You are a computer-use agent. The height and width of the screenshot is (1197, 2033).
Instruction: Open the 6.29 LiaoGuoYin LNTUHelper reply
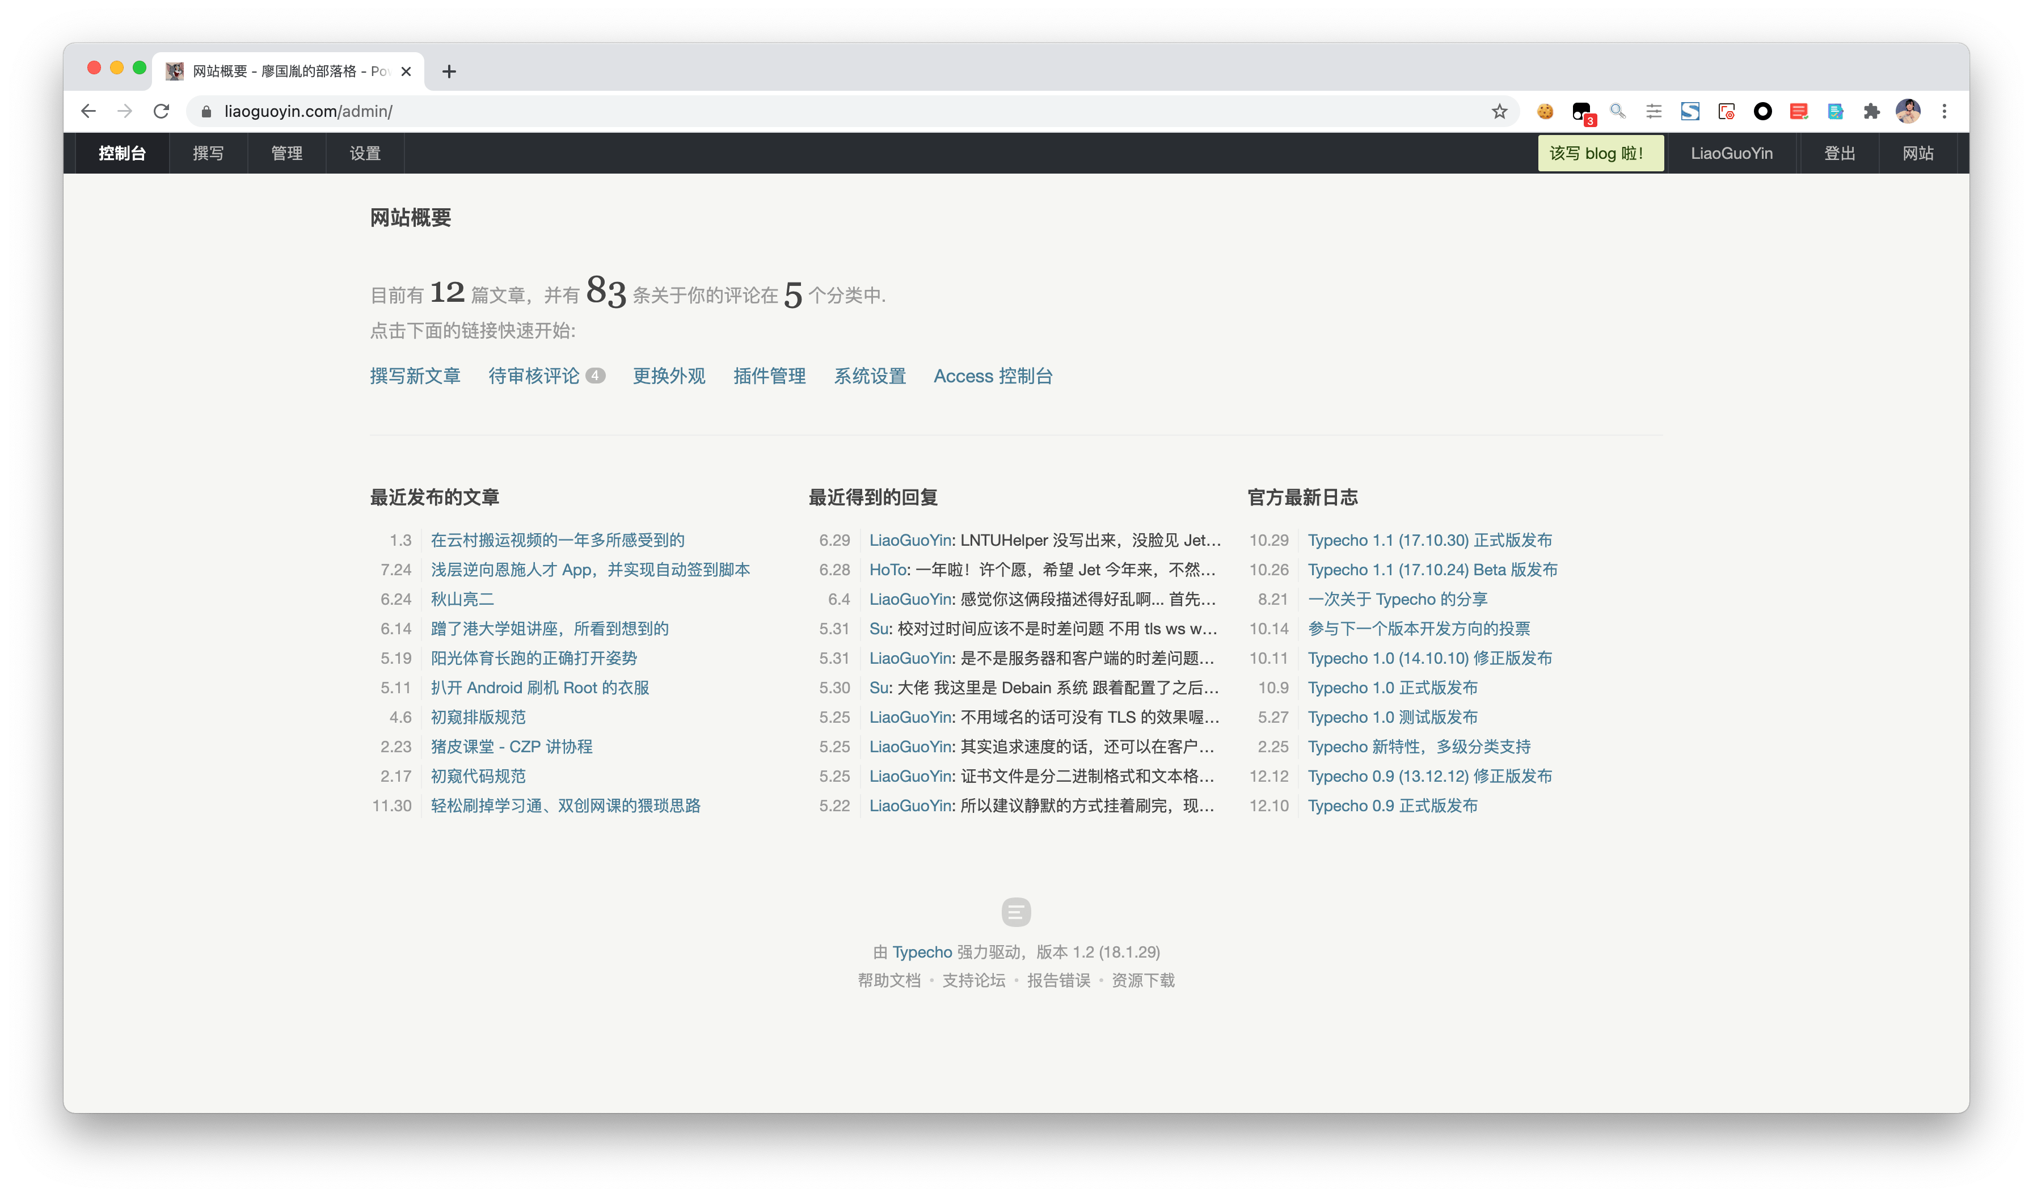(1045, 540)
